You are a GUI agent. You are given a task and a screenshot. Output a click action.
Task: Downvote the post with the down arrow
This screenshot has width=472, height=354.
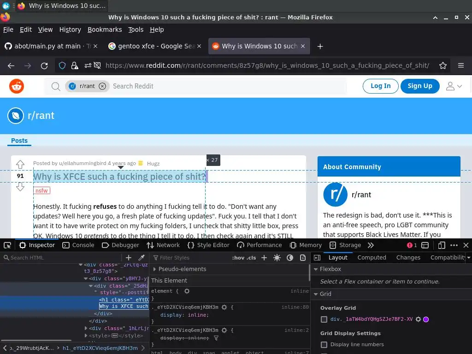(20, 187)
